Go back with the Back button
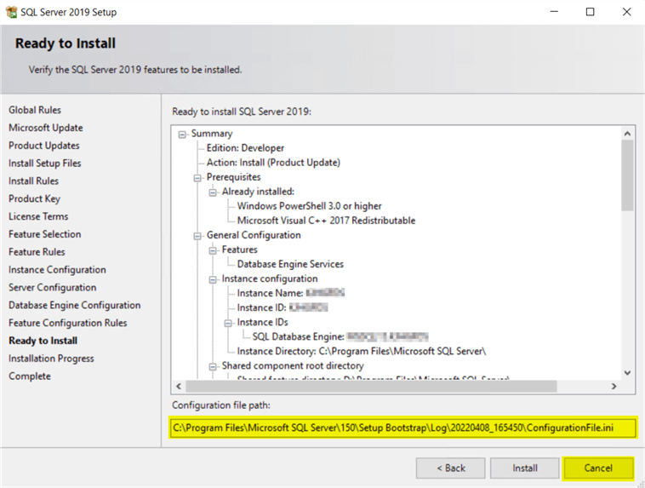 click(450, 468)
